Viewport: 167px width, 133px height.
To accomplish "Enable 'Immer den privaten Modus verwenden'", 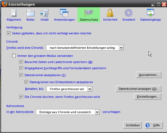I will [x=14, y=56].
